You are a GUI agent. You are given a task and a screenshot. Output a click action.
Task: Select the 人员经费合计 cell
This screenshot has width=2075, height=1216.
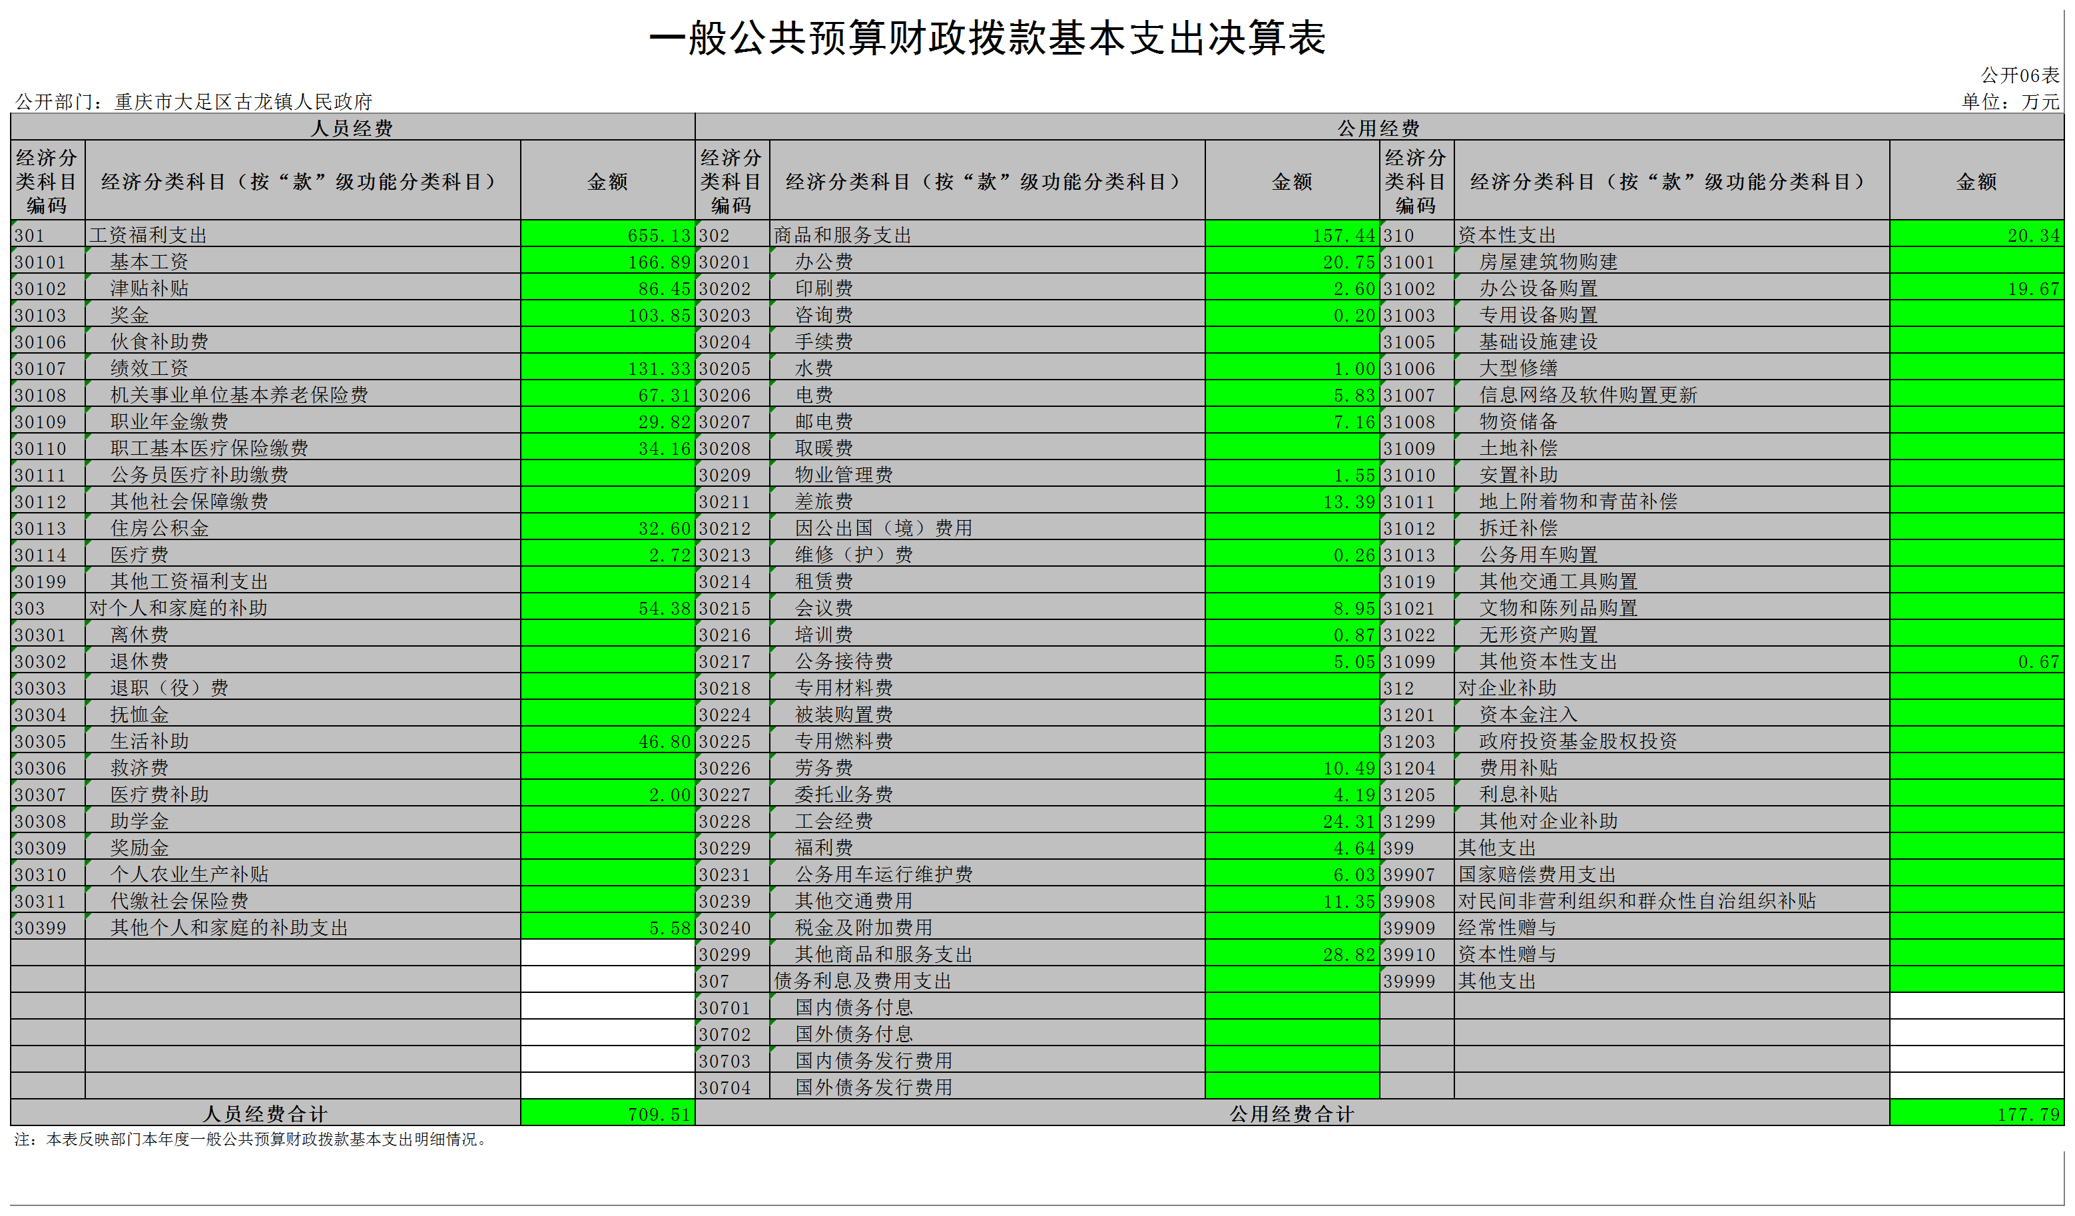click(x=265, y=1113)
